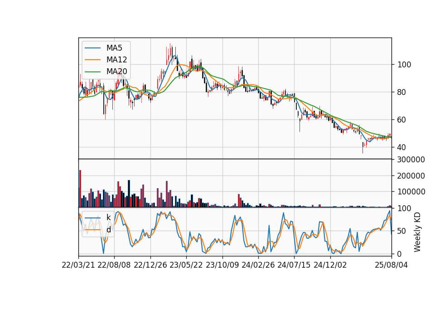Viewport: 435px width, 312px height.
Task: Click the date label 24/12/02
Action: 330,265
